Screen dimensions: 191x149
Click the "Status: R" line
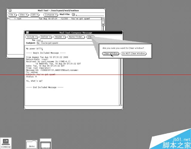31,77
